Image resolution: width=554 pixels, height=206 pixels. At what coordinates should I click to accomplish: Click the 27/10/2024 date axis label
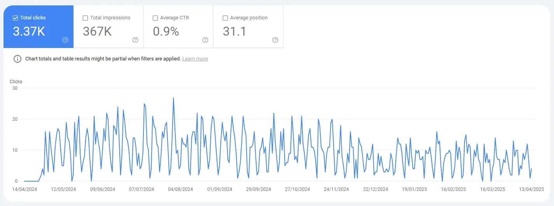(x=297, y=189)
